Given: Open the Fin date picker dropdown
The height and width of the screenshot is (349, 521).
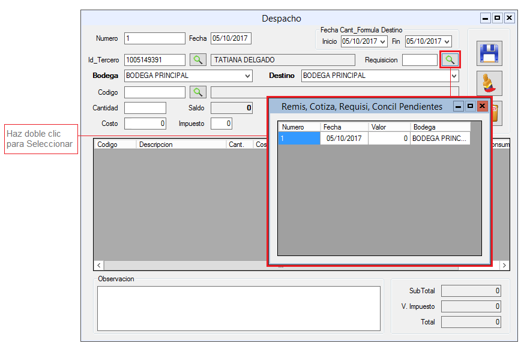Looking at the screenshot, I should (x=446, y=41).
